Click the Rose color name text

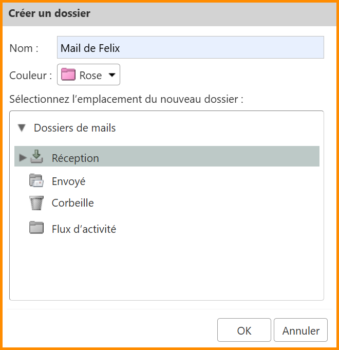[x=90, y=76]
